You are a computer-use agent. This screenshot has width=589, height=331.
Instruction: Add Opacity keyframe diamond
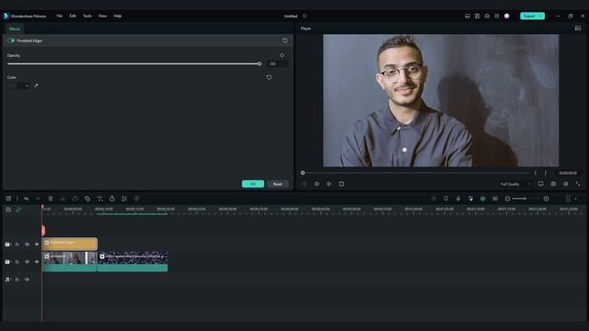pyautogui.click(x=282, y=55)
